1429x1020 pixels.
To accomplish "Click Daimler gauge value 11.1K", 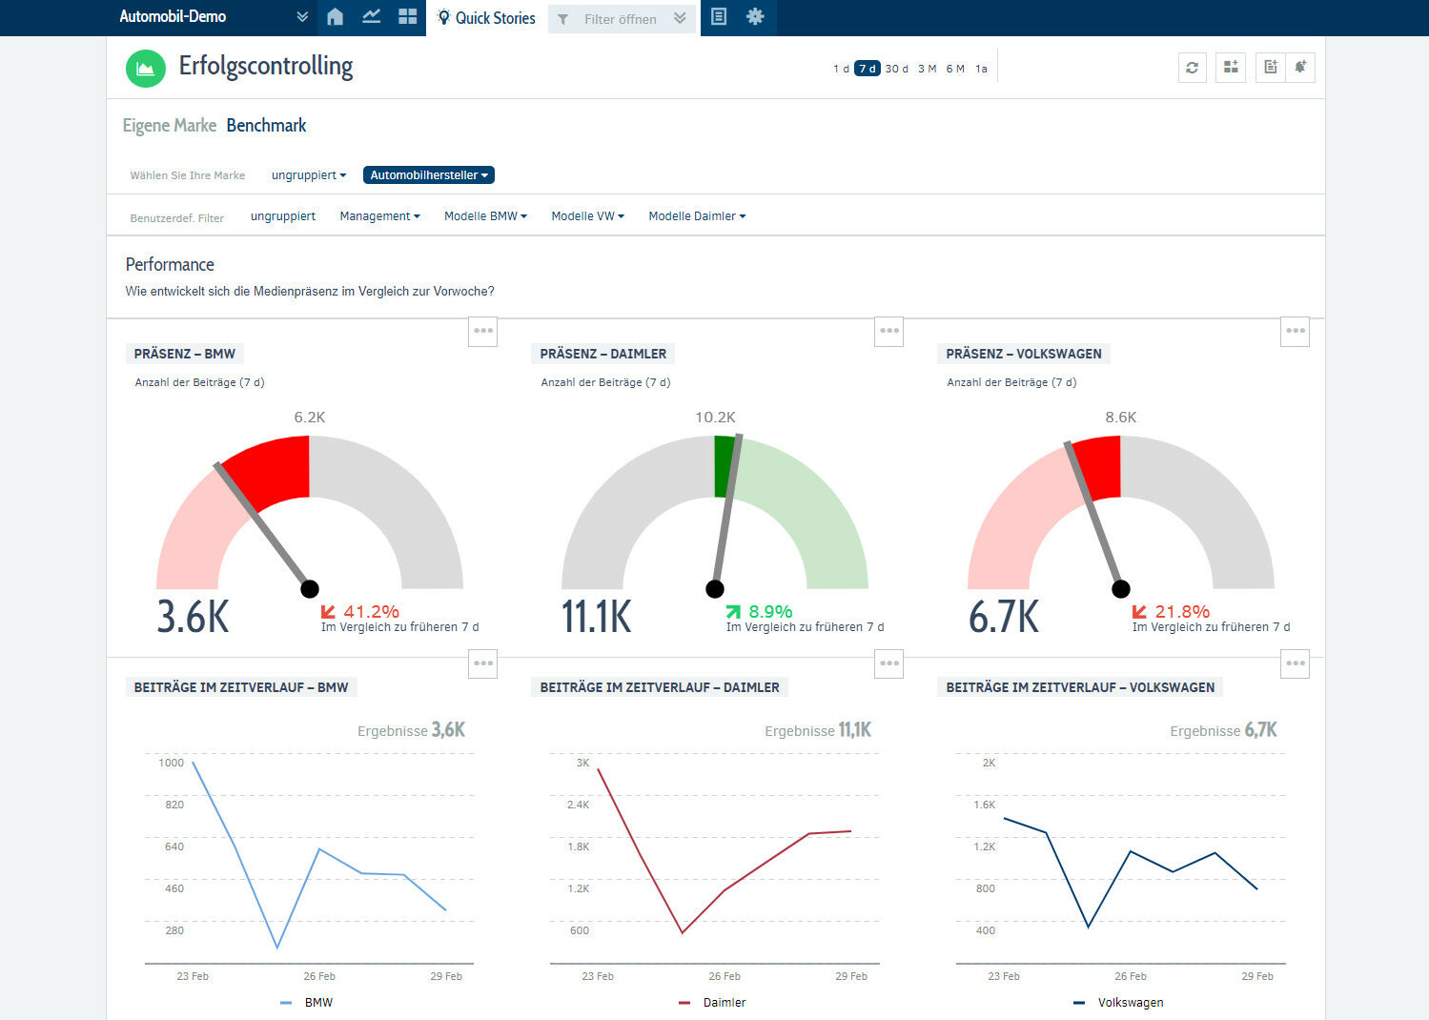I will 597,617.
